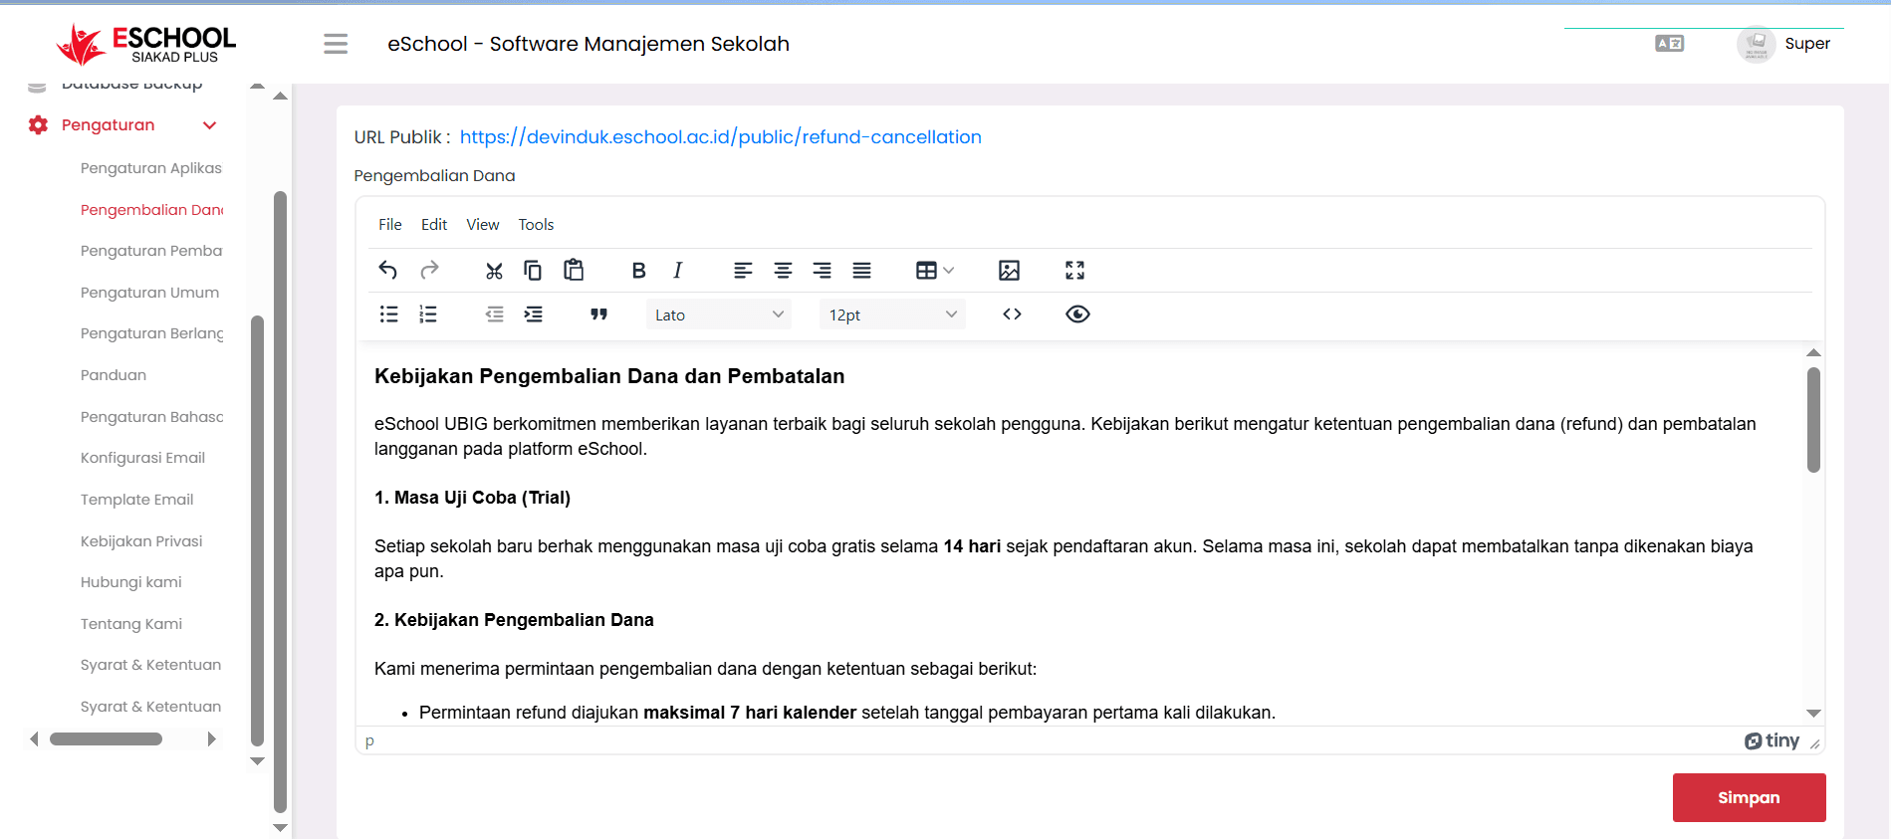
Task: Click the editor vertical scrollbar thumb
Action: tap(1813, 420)
